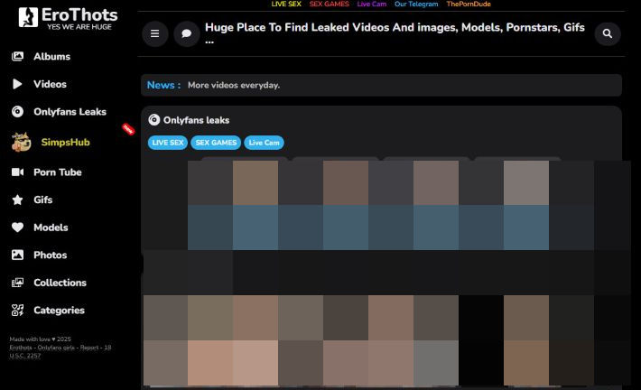This screenshot has width=641, height=390.
Task: Click the circular icon beside the Onlyfans leaks heading
Action: coord(153,120)
